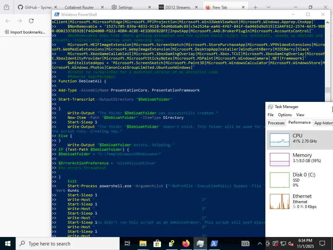Open the help script taskbar icon
The width and height of the screenshot is (333, 250).
coord(172,243)
